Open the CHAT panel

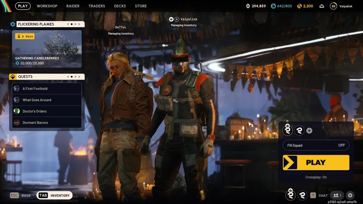[x=323, y=195]
